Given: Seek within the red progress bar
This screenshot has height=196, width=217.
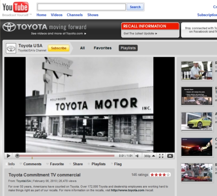Looking at the screenshot, I should [x=67, y=156].
